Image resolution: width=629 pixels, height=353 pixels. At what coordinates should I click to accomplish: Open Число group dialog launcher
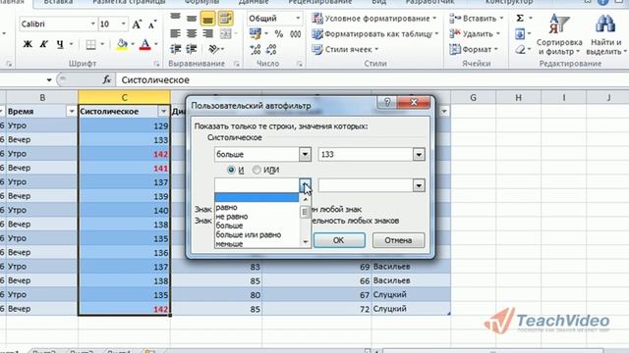pos(299,64)
